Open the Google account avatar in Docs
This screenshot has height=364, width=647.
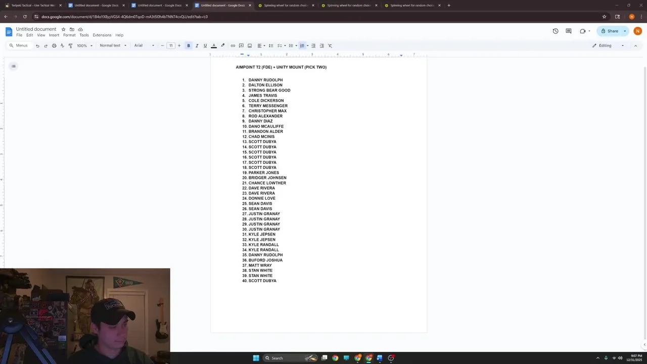[638, 31]
